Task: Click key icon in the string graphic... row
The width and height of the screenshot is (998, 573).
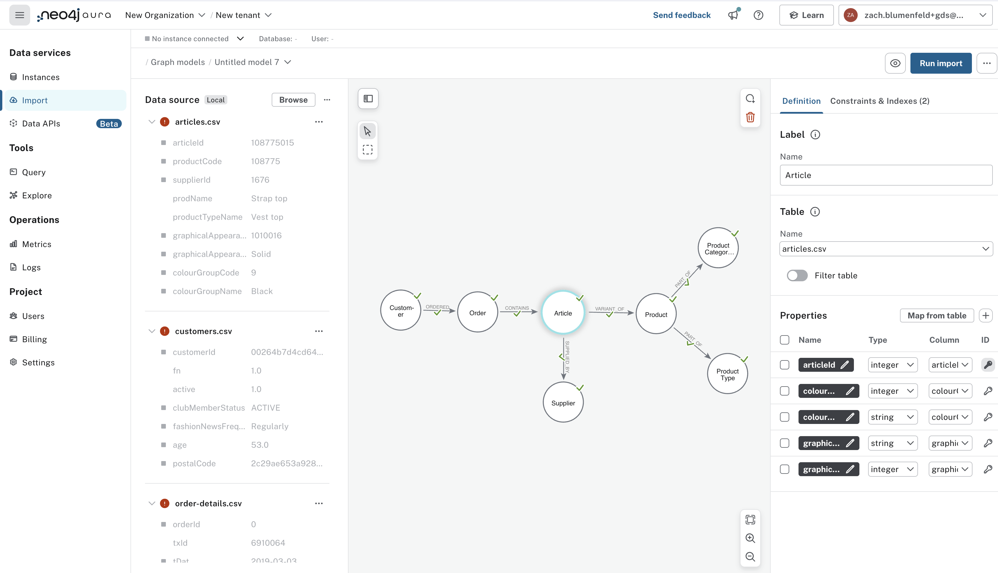Action: (x=988, y=443)
